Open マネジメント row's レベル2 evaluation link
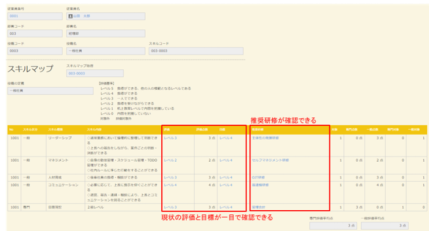 [170, 160]
